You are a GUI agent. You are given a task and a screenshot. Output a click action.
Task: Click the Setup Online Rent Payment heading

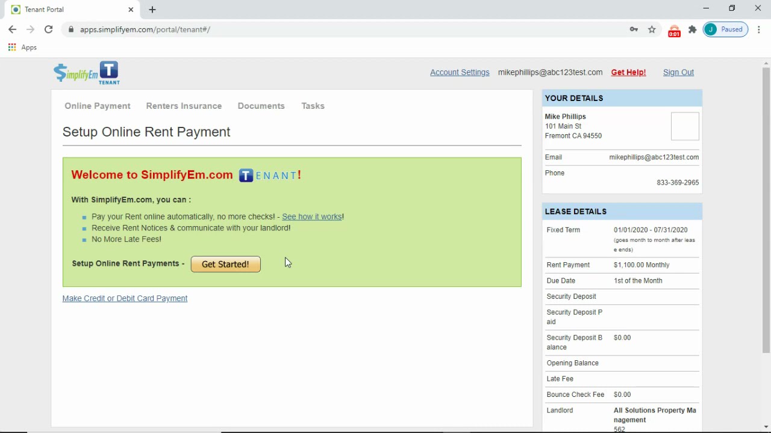146,132
